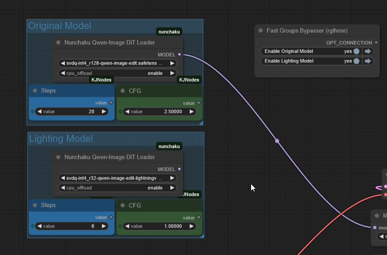The image size is (387, 255).
Task: Click input slot beside Lighting Model Steps value
Action: point(33,226)
